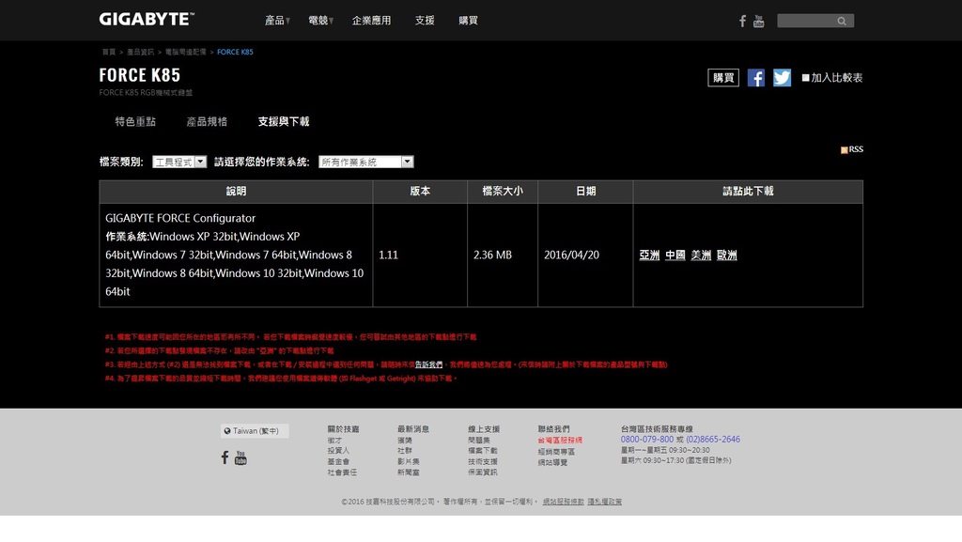Open the header Facebook icon
This screenshot has width=962, height=542.
[x=742, y=22]
